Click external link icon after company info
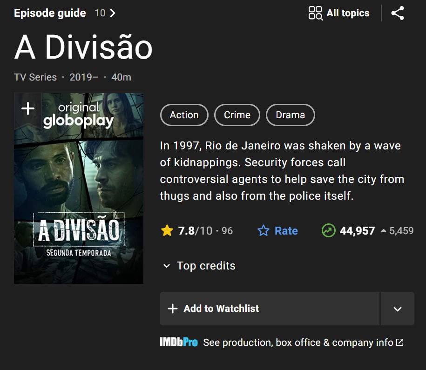 399,342
